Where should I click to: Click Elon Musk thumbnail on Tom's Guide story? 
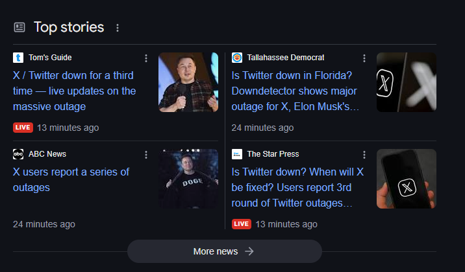click(188, 82)
